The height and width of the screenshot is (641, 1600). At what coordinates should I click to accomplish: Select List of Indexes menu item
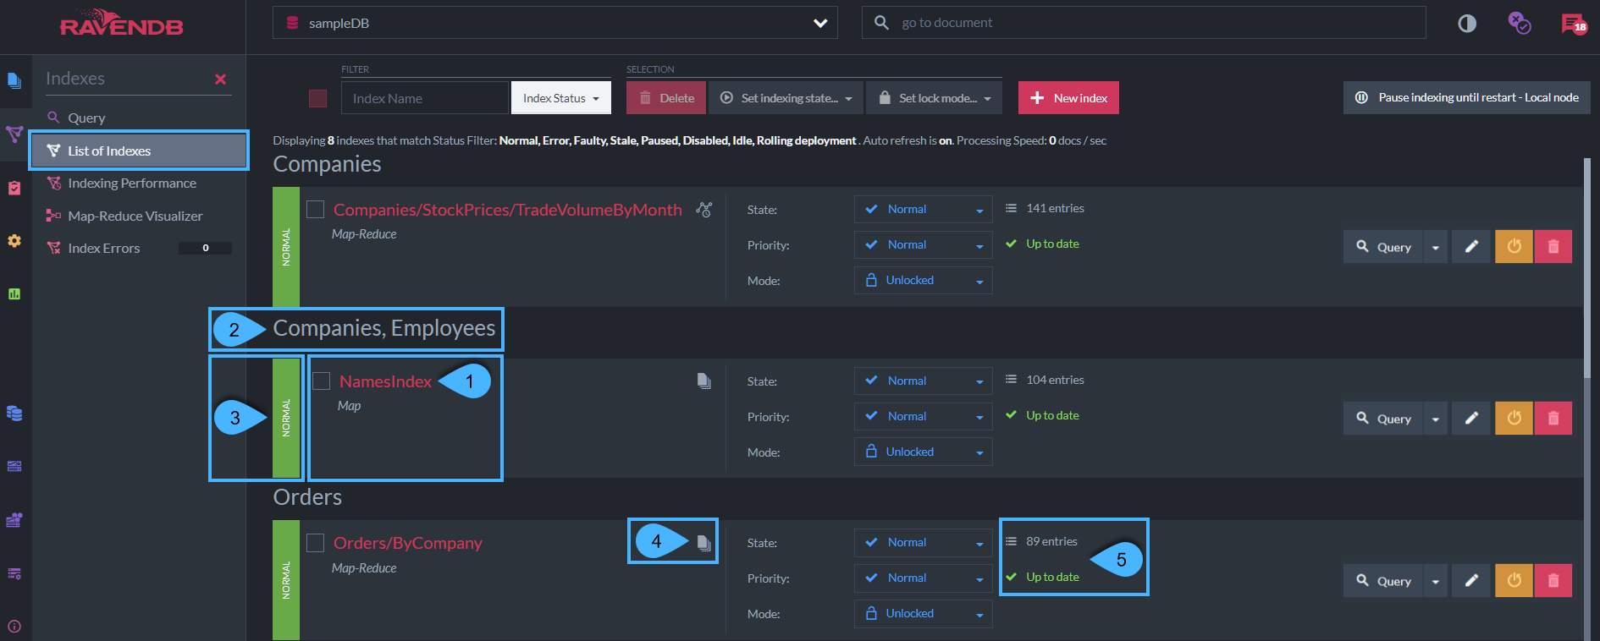139,151
